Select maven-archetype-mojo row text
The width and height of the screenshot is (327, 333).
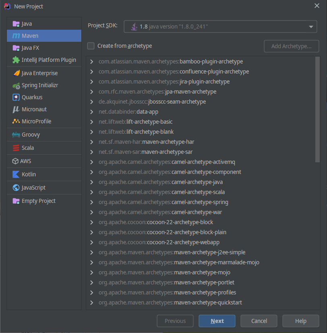[164, 272]
